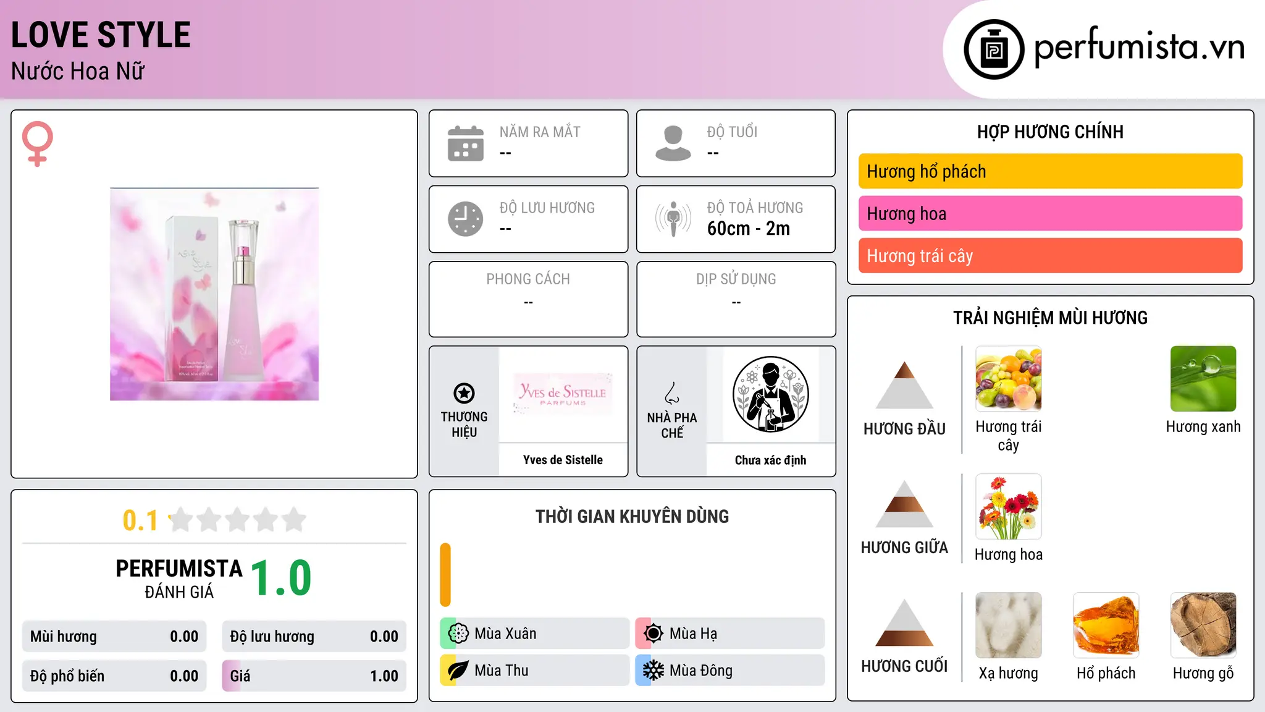This screenshot has width=1265, height=712.
Task: Click the LOVE STYLE title
Action: pos(101,35)
